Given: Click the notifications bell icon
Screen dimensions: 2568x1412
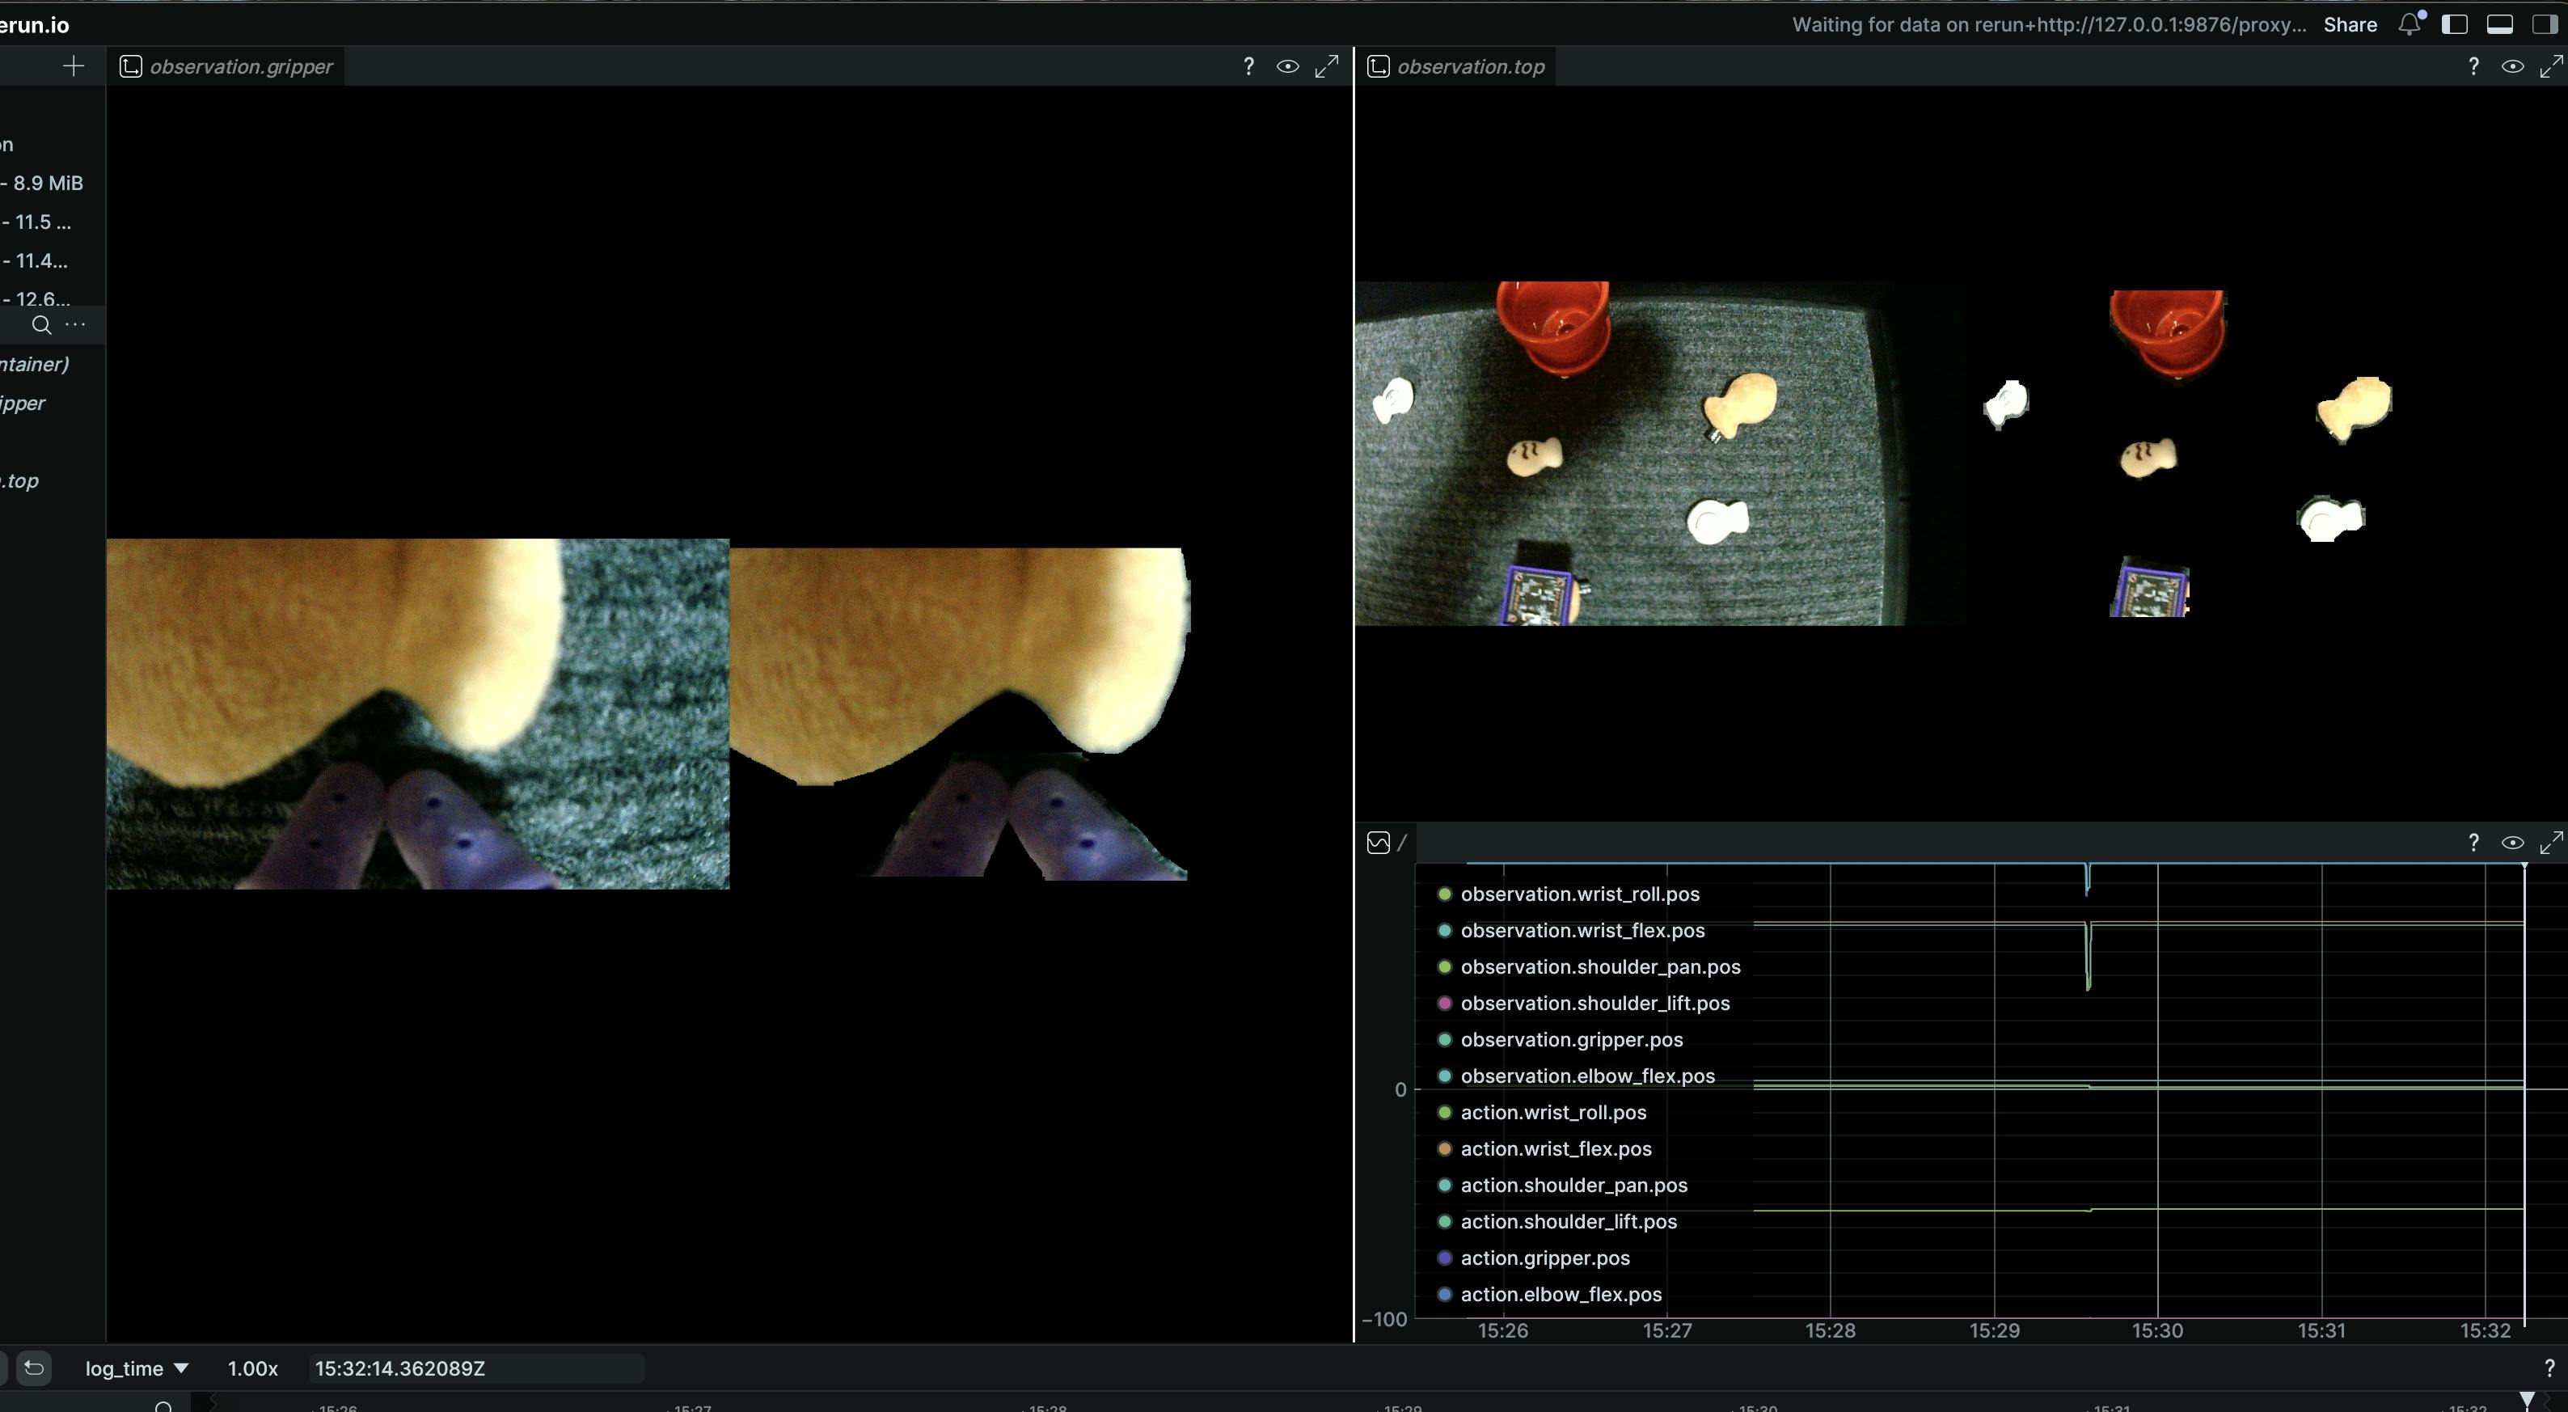Looking at the screenshot, I should coord(2410,25).
